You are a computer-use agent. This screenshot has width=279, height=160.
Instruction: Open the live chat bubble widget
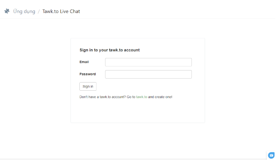[271, 155]
